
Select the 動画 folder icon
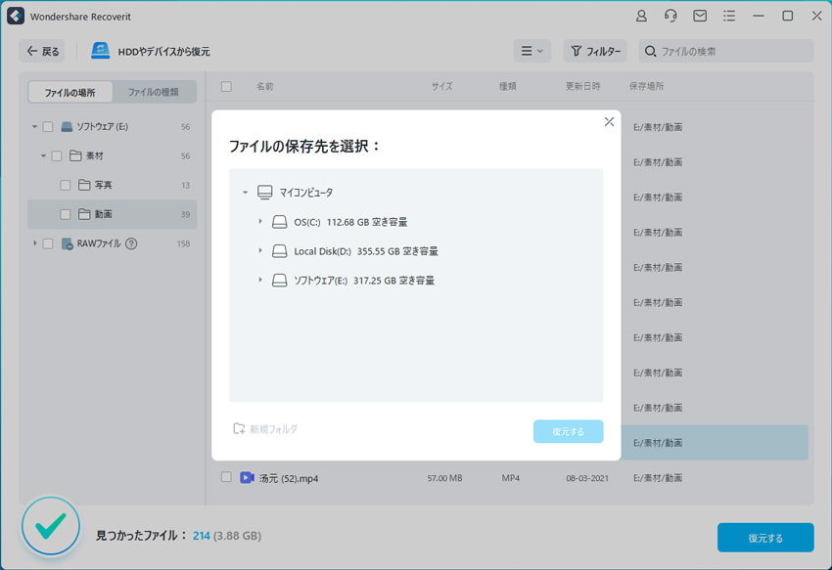click(84, 214)
